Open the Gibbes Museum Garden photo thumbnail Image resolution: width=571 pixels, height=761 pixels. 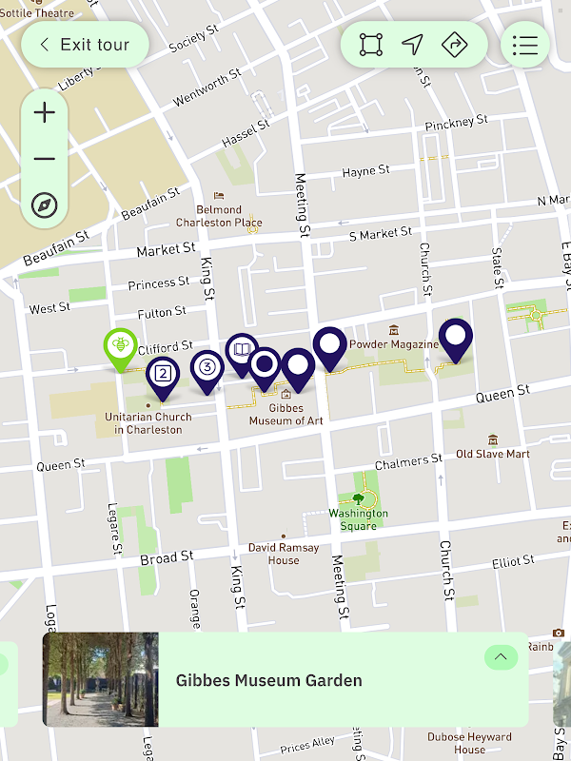101,679
